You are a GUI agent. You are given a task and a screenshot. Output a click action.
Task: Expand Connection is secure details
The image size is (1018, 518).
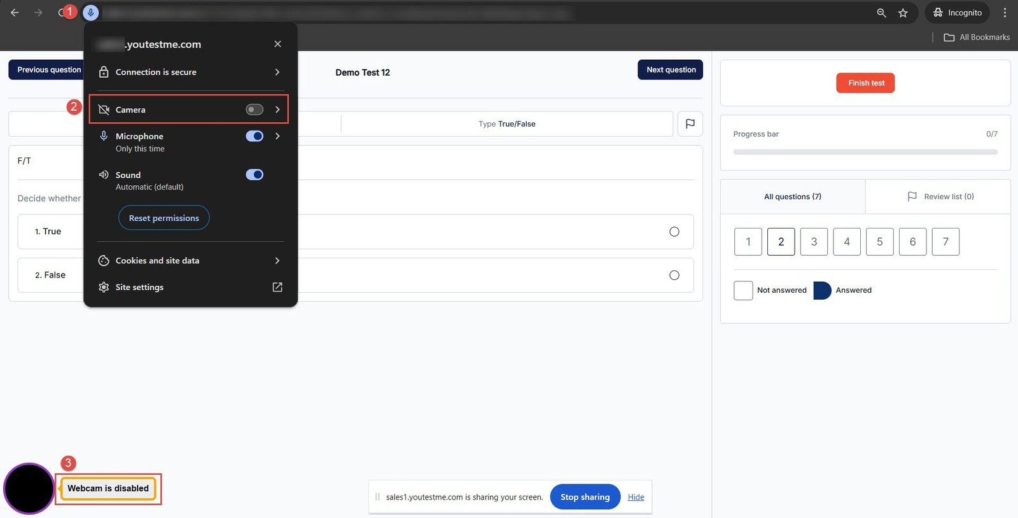tap(277, 72)
